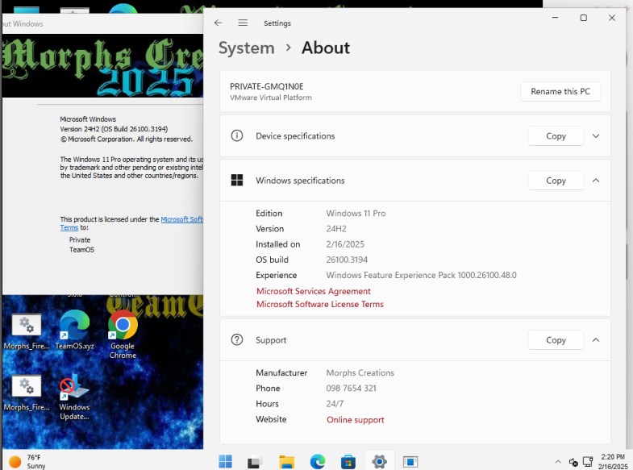633x470 pixels.
Task: Click the Edition value Windows 11 Pro
Action: point(356,213)
